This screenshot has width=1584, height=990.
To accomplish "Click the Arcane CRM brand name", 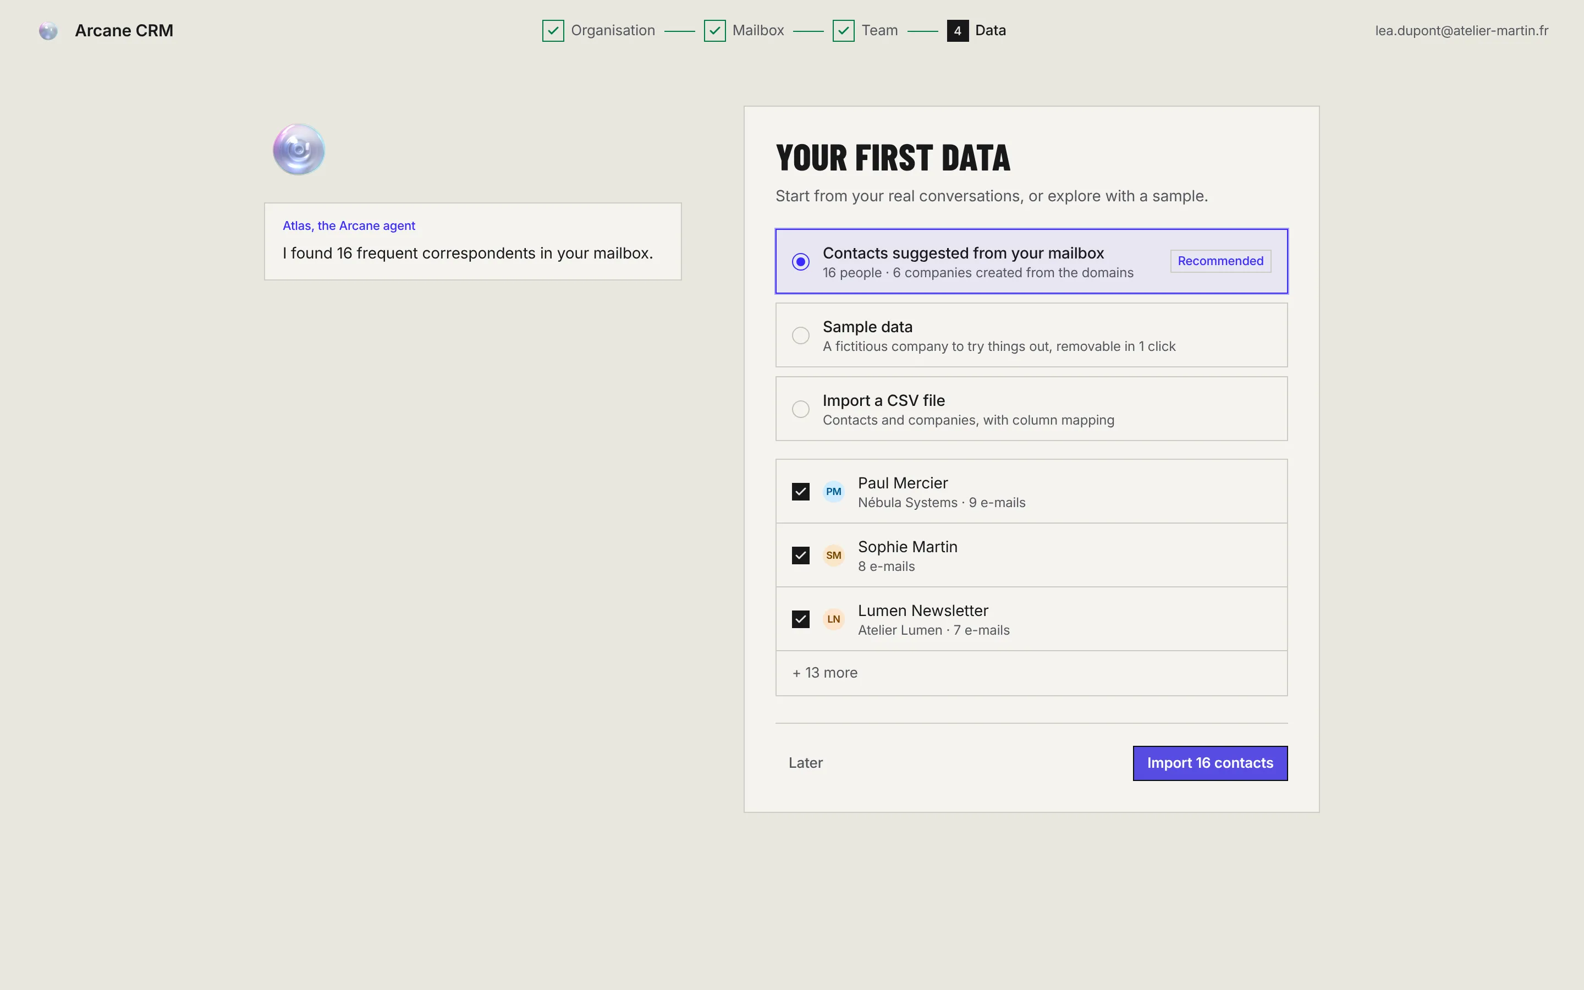I will point(124,31).
